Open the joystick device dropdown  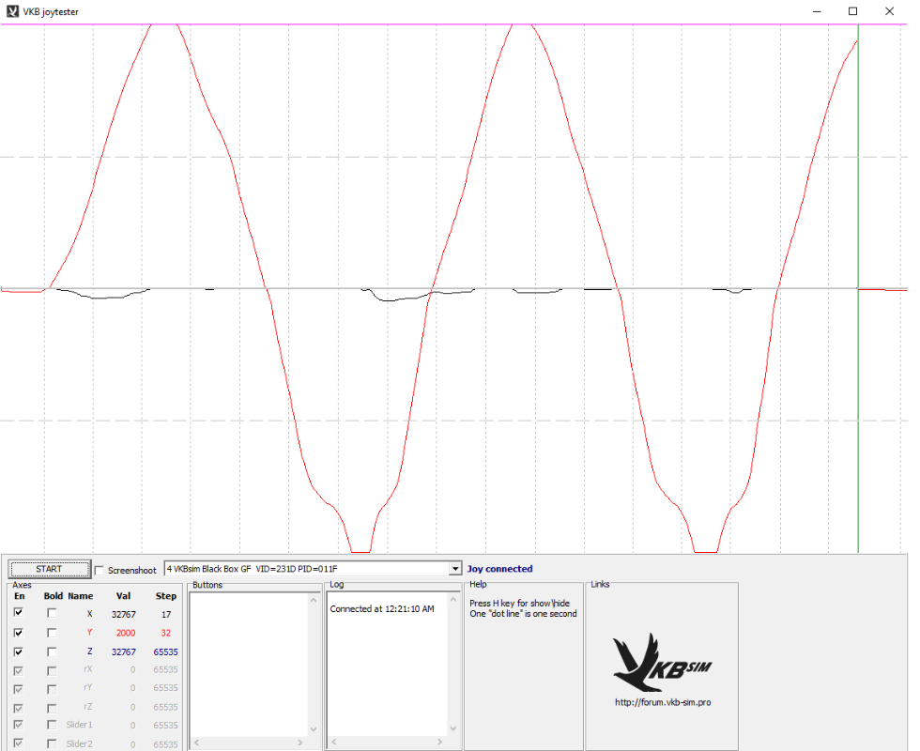pyautogui.click(x=455, y=569)
